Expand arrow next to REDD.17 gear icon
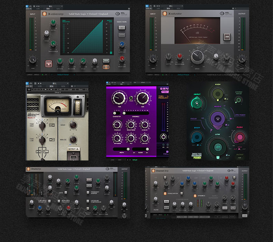 click(75, 86)
